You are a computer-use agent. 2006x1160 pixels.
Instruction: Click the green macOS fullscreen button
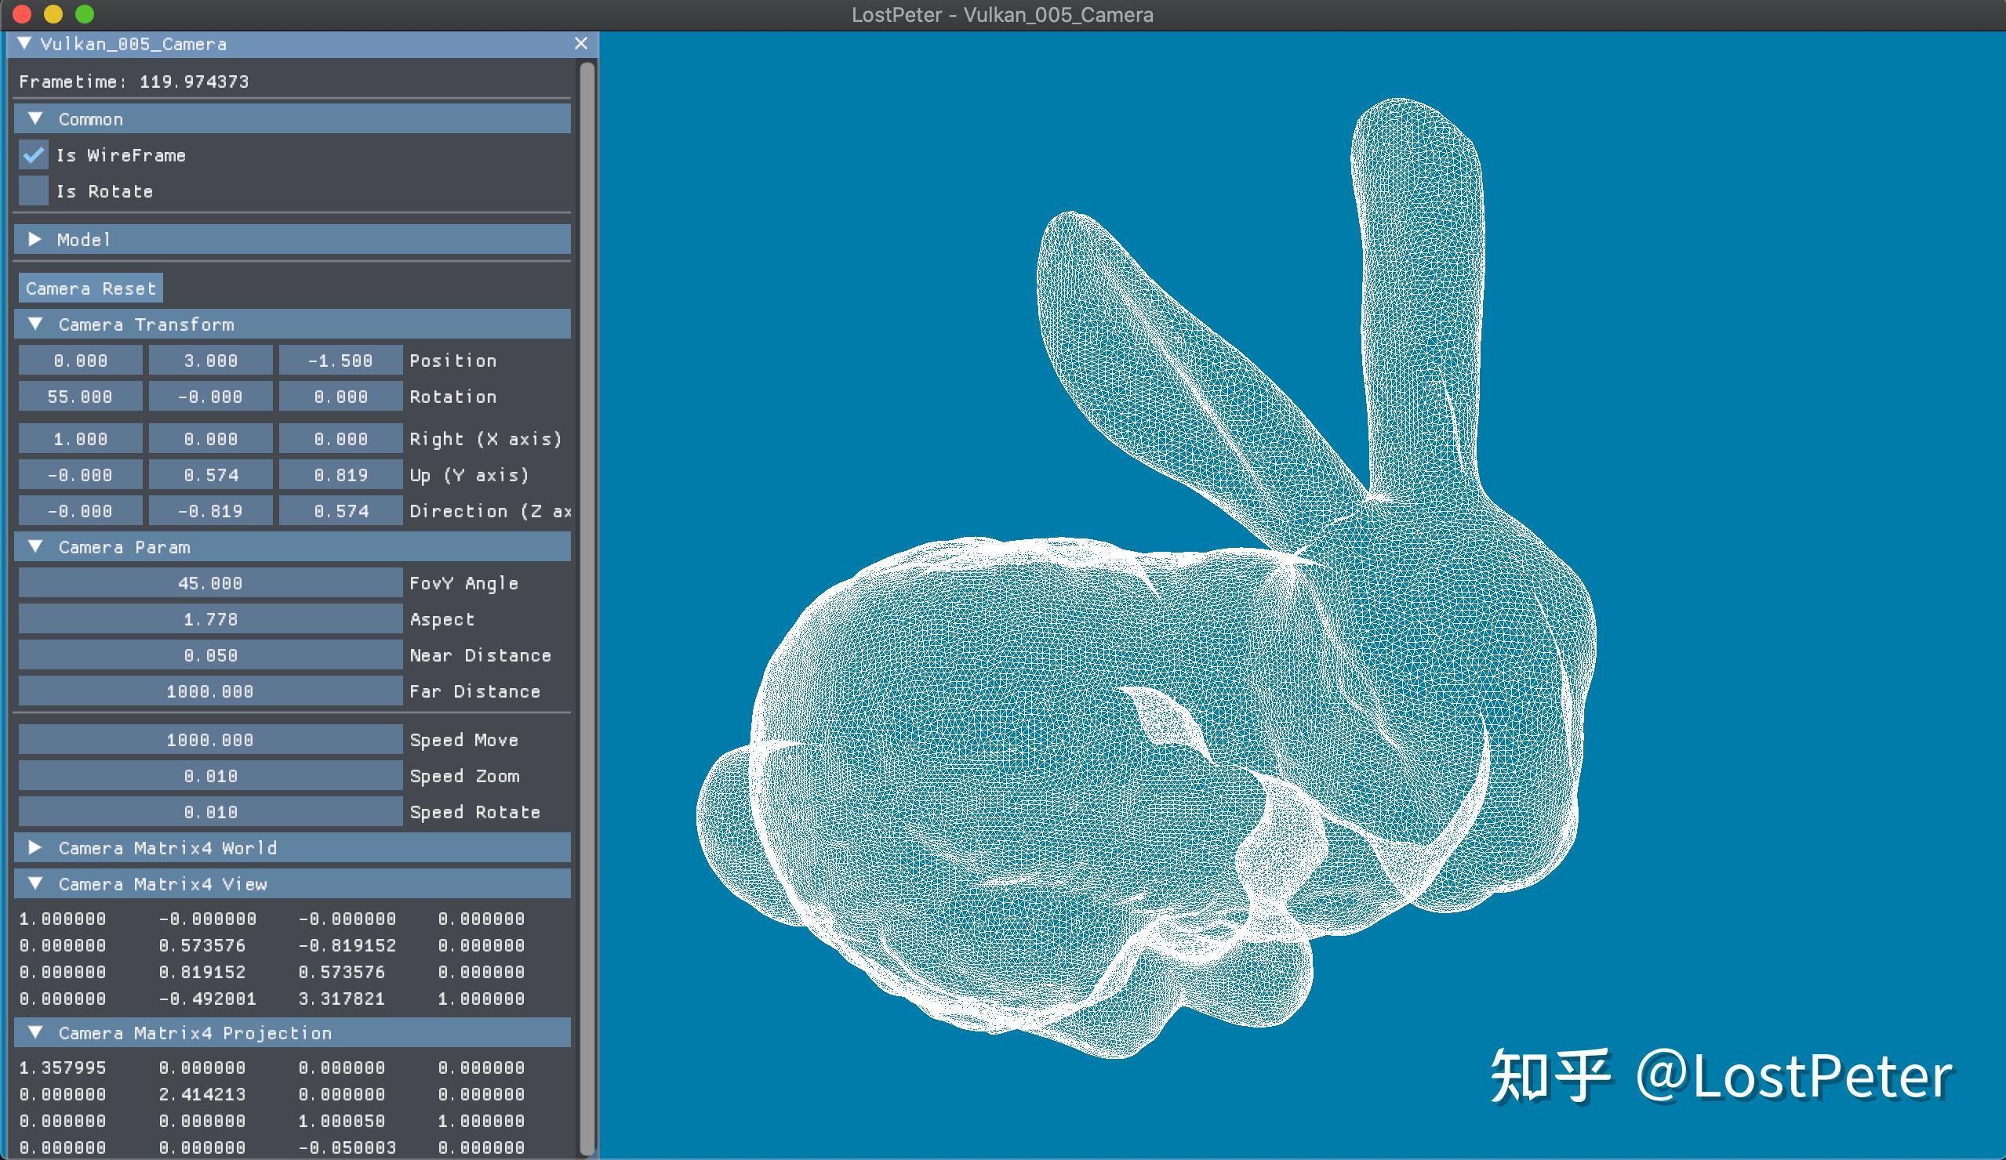(x=85, y=14)
